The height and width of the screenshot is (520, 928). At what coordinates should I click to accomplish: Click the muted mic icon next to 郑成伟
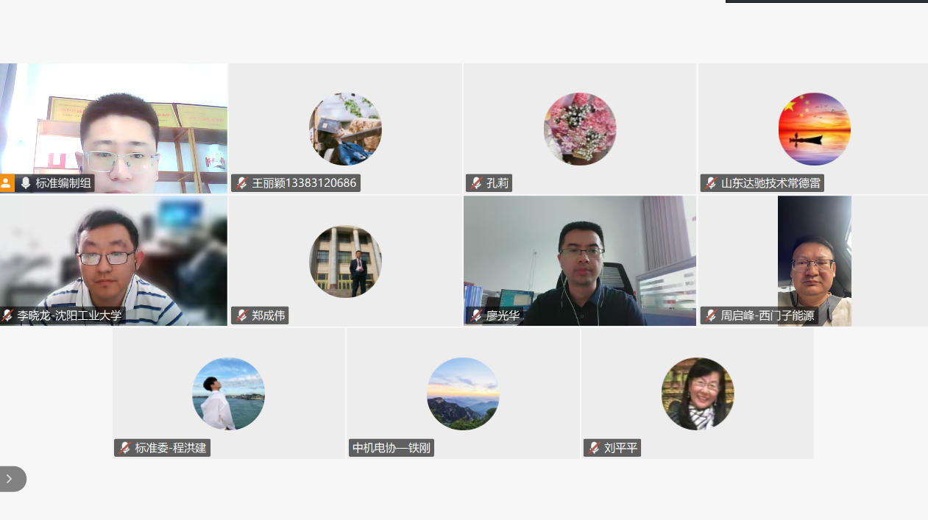coord(241,316)
